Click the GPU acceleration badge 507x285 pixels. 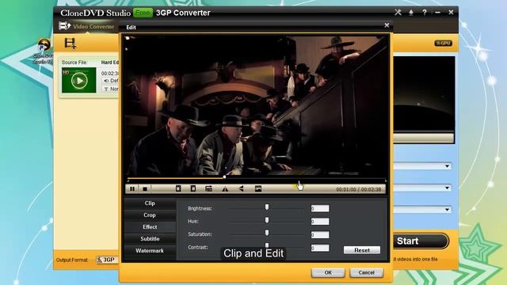(x=443, y=43)
